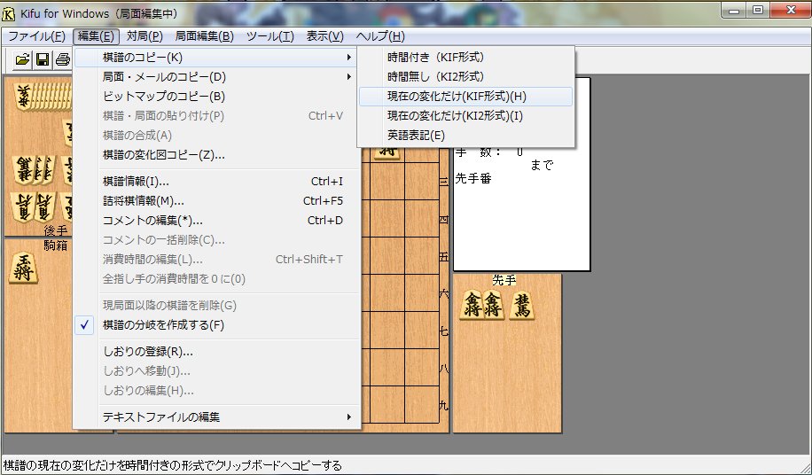
Task: Select the pawn stack in 後手 hand
Action: (x=35, y=95)
